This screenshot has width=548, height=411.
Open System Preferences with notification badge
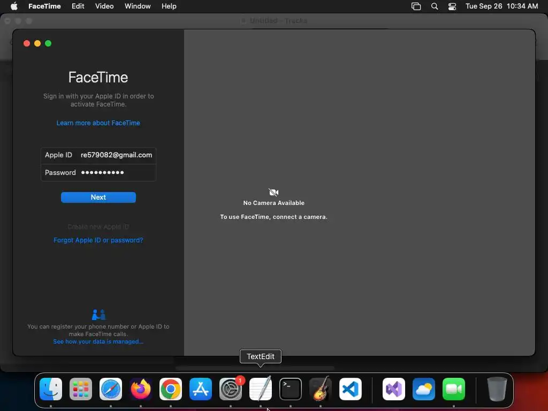pyautogui.click(x=231, y=389)
